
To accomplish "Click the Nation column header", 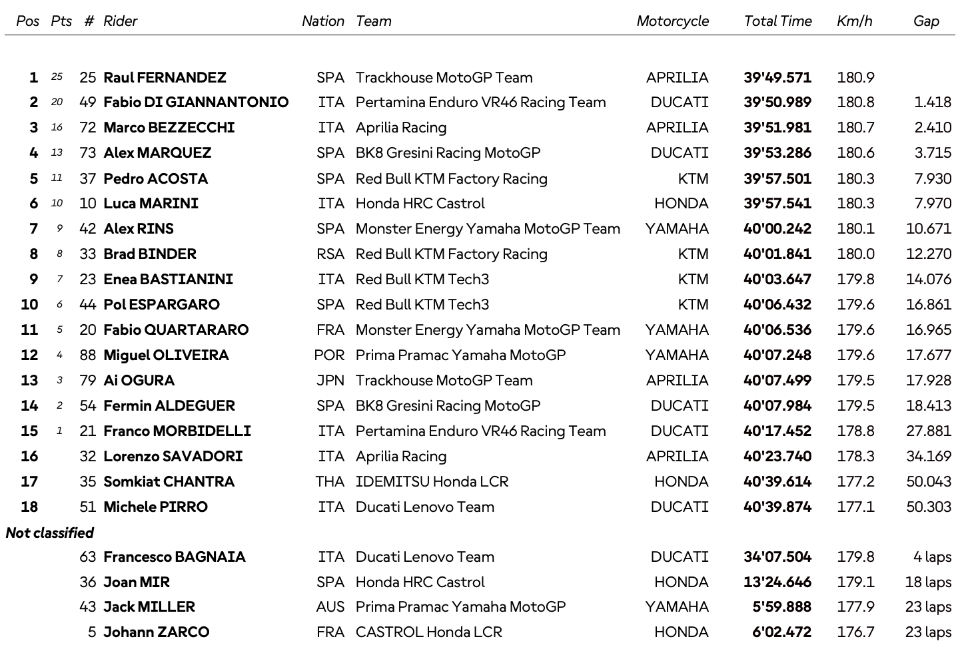I will click(322, 21).
